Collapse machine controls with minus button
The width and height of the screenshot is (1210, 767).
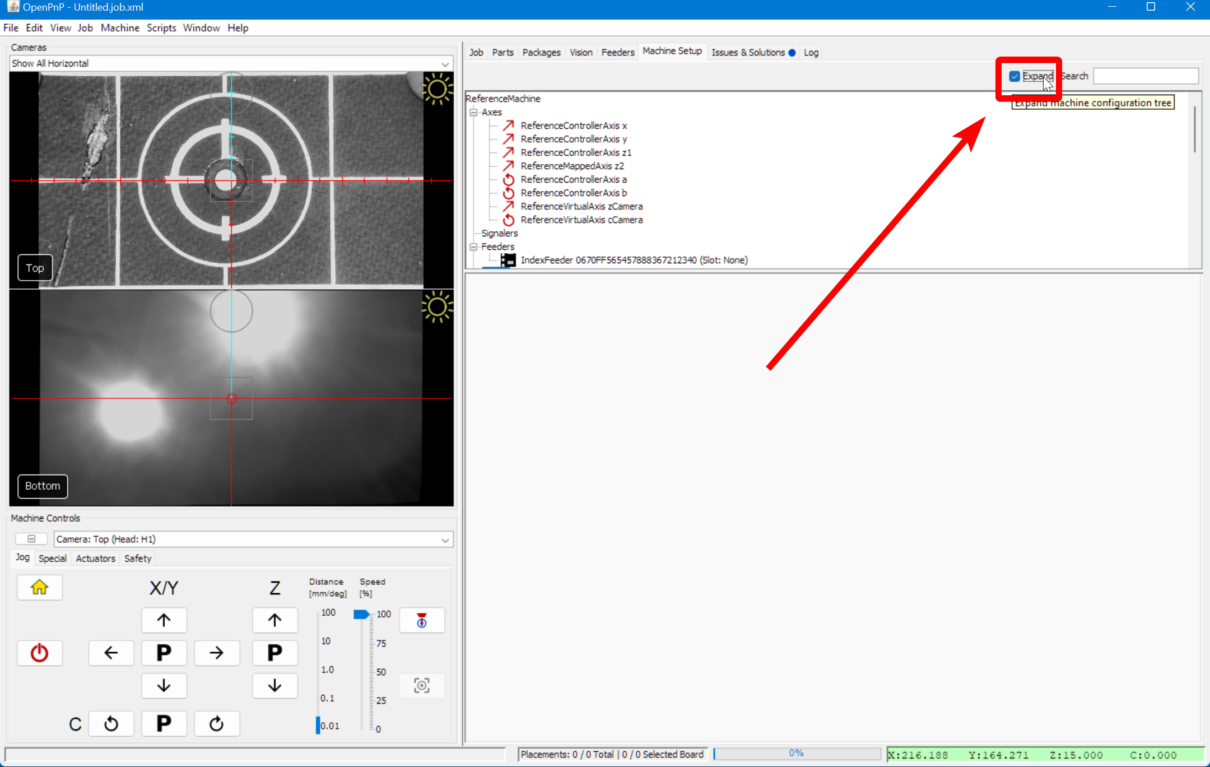31,539
